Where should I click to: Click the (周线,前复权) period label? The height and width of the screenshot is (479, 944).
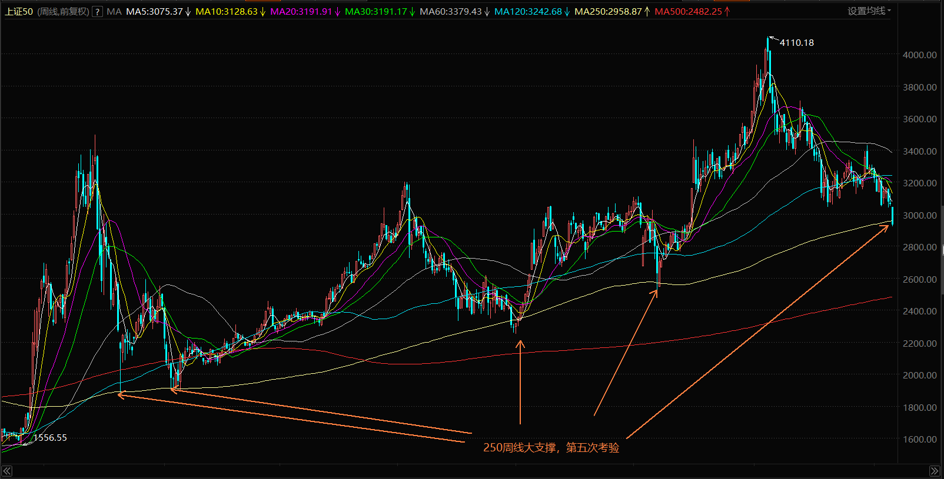pyautogui.click(x=63, y=12)
